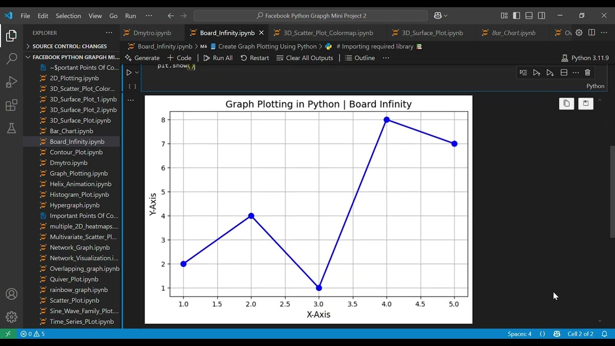
Task: Open notebook settings gear near tabs
Action: click(579, 33)
